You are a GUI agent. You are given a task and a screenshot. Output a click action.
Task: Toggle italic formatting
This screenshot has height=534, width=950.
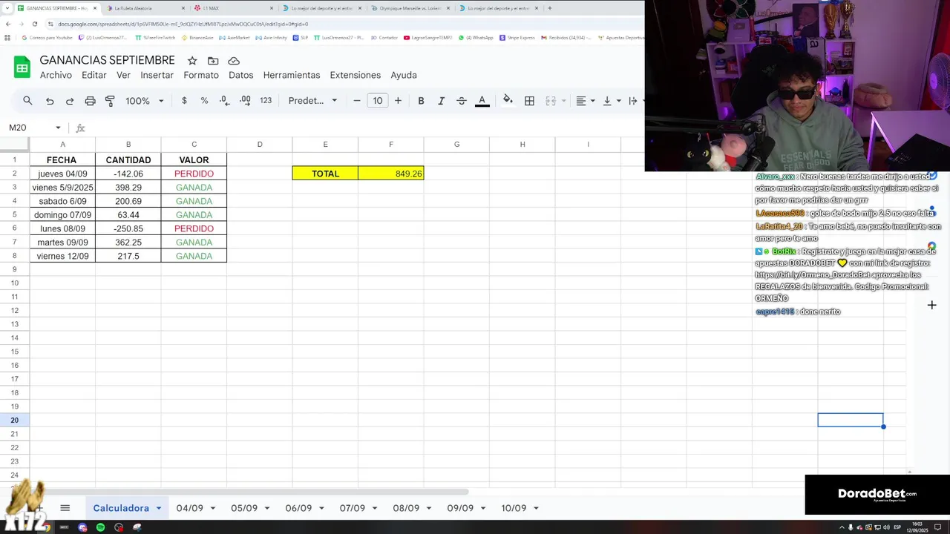(441, 101)
